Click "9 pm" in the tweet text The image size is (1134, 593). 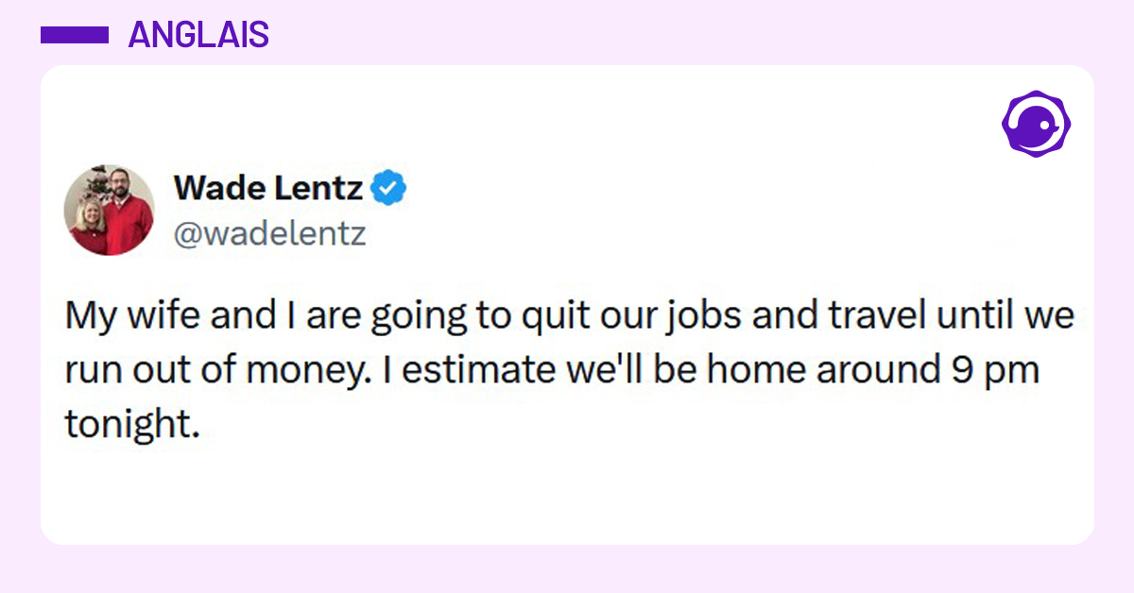[x=992, y=370]
